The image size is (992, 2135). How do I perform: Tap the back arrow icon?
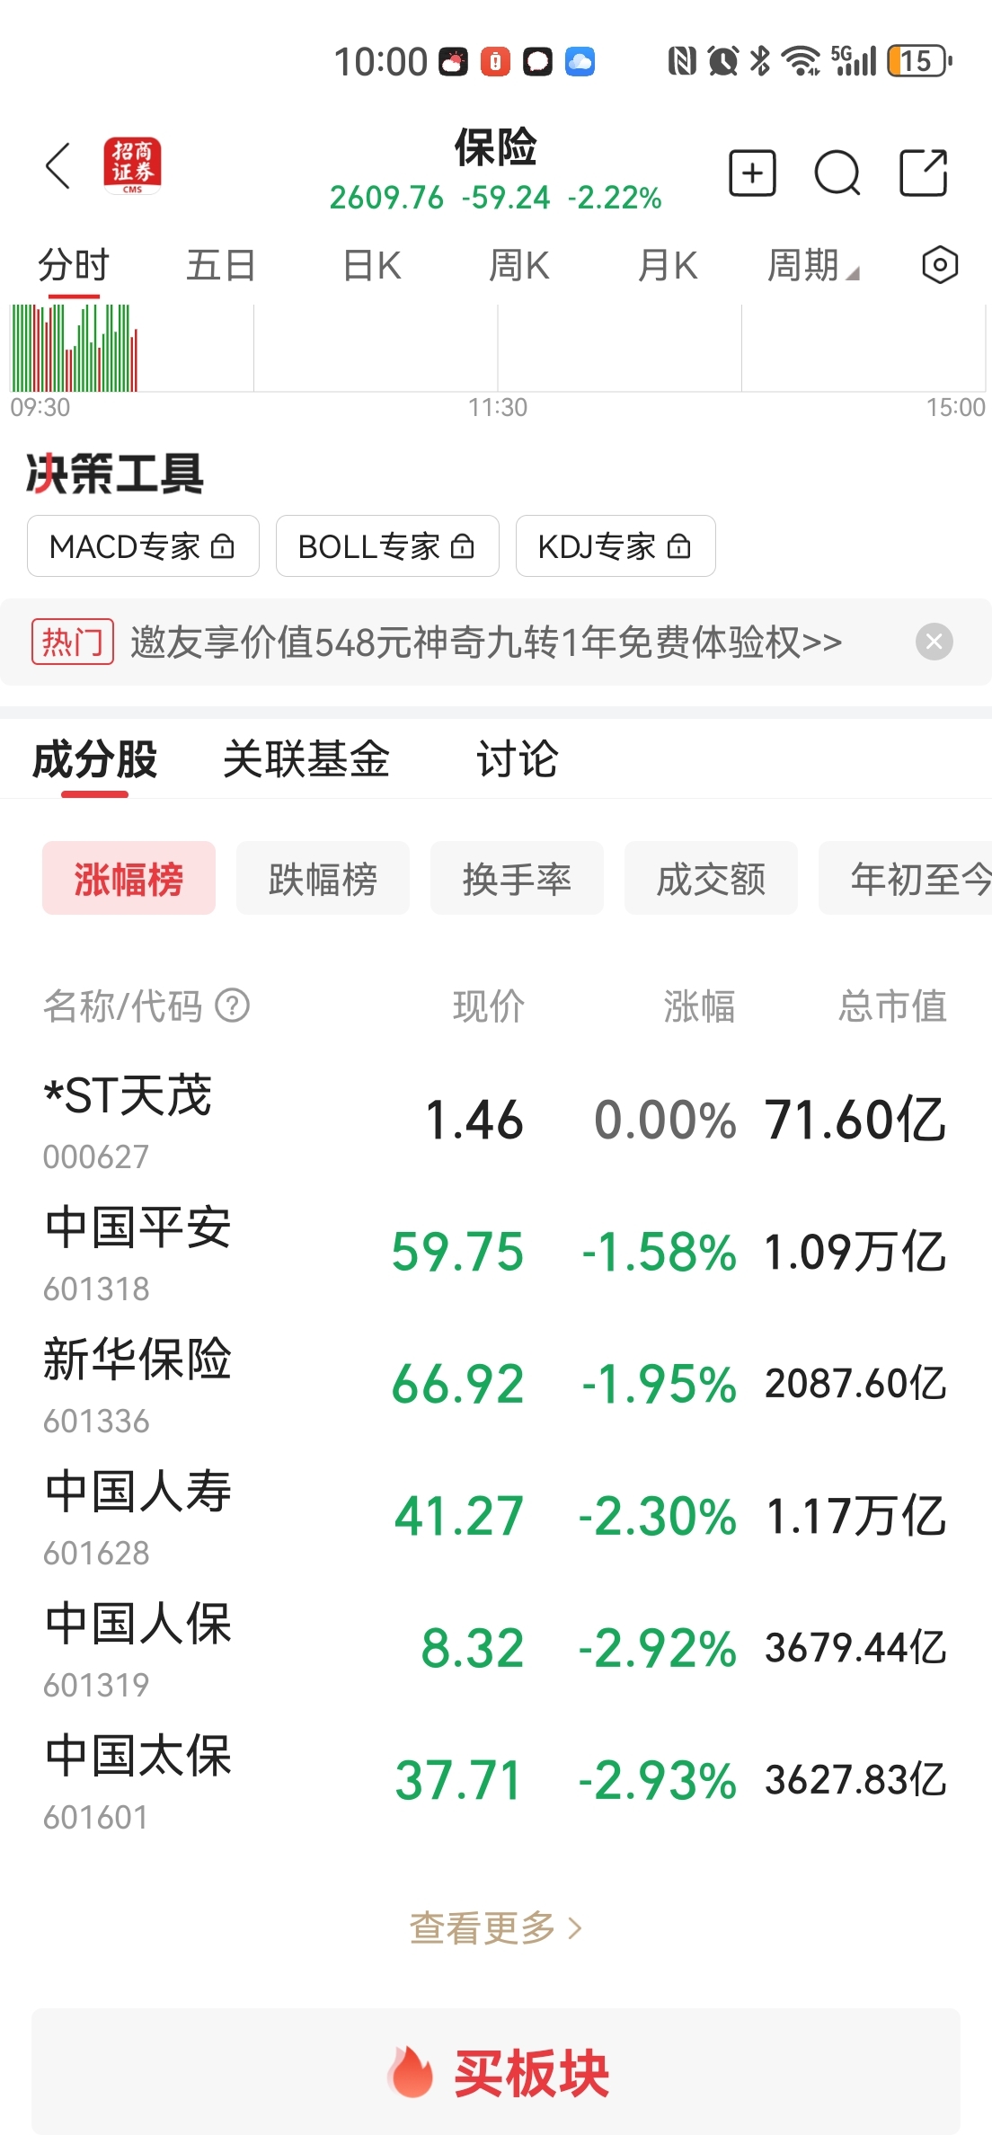coord(58,166)
